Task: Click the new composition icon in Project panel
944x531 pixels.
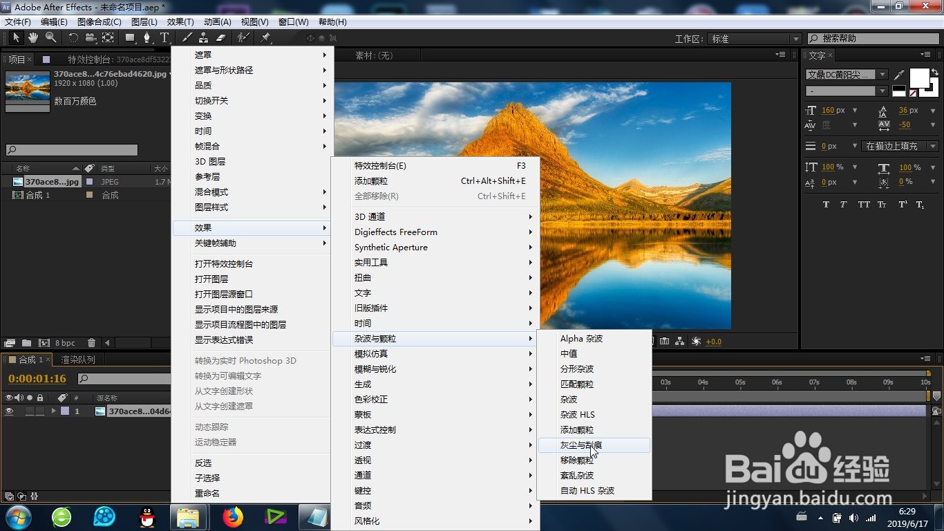Action: pyautogui.click(x=44, y=343)
